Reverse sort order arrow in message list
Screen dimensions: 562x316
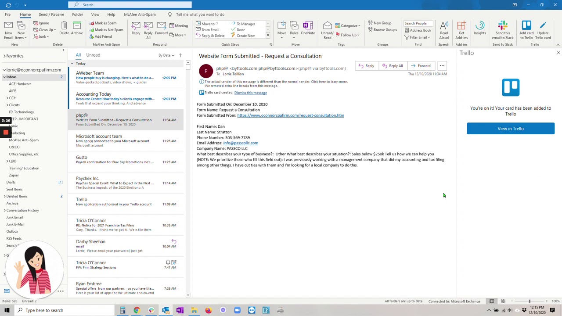pyautogui.click(x=180, y=55)
